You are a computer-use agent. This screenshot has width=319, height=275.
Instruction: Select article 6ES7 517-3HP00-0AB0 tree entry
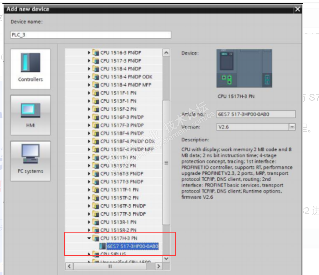tap(133, 246)
